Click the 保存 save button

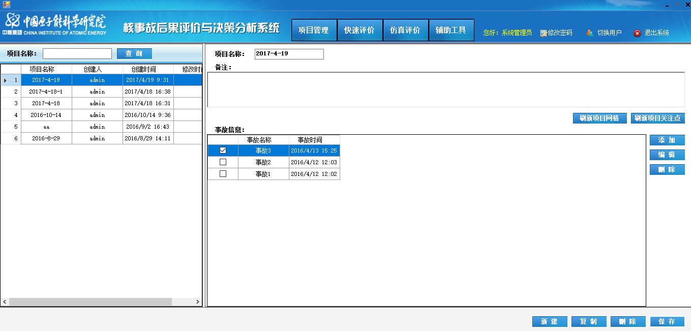coord(667,322)
